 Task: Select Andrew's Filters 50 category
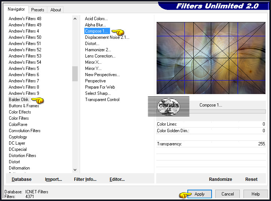(x=25, y=37)
